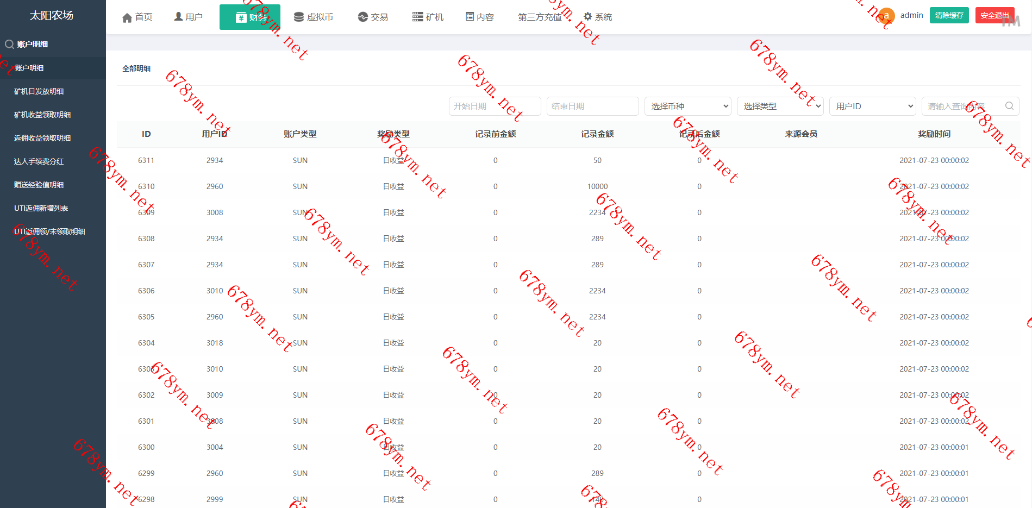Screen dimensions: 1032x508
Task: Open the 第三方充值 menu item
Action: (x=540, y=17)
